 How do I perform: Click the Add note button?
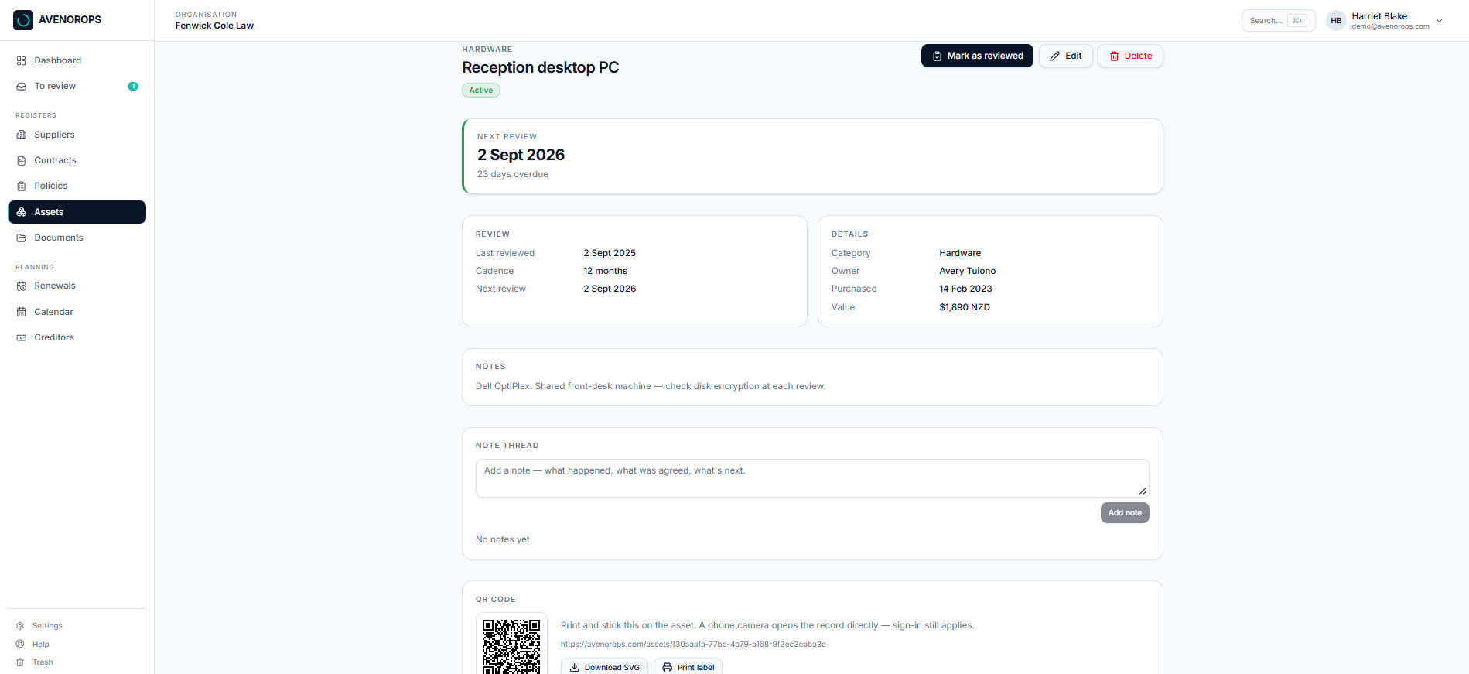pos(1125,512)
